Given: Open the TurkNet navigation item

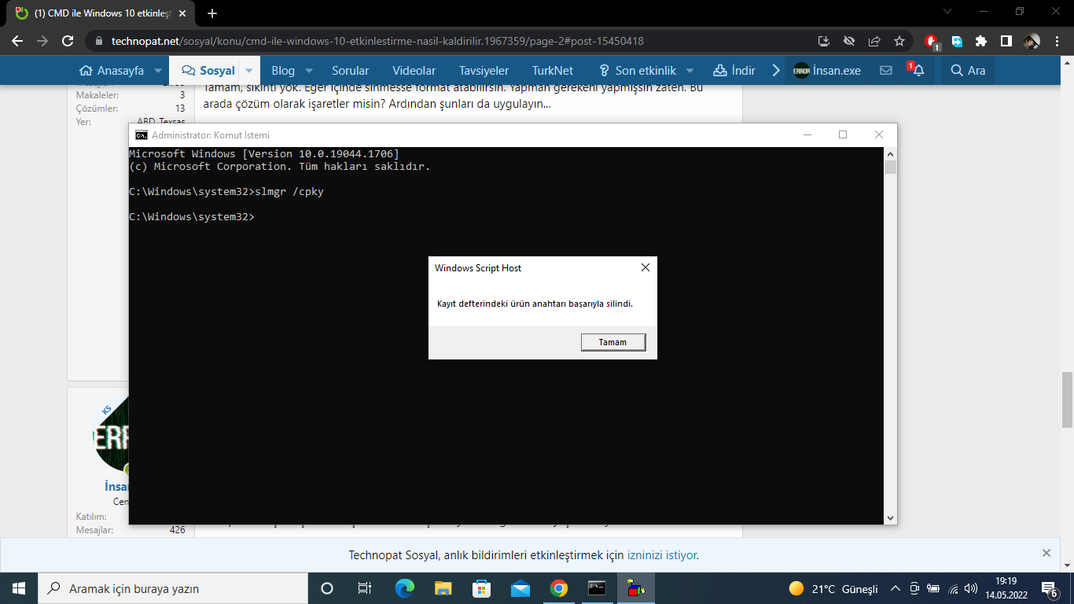Looking at the screenshot, I should (x=553, y=70).
